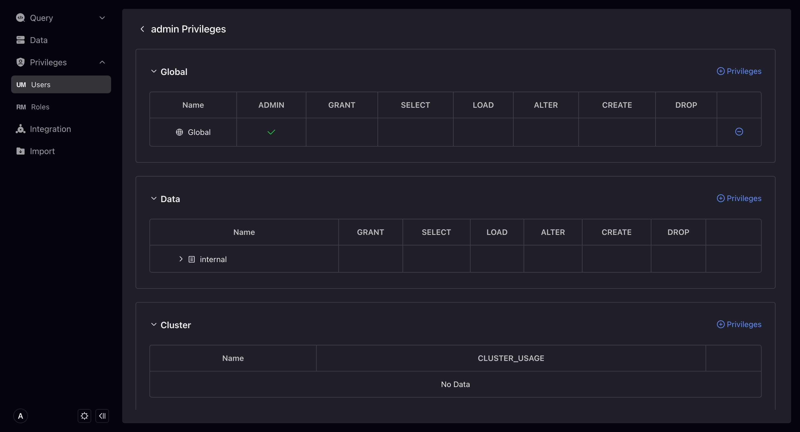Viewport: 800px width, 432px height.
Task: Collapse the Global section
Action: pos(154,71)
